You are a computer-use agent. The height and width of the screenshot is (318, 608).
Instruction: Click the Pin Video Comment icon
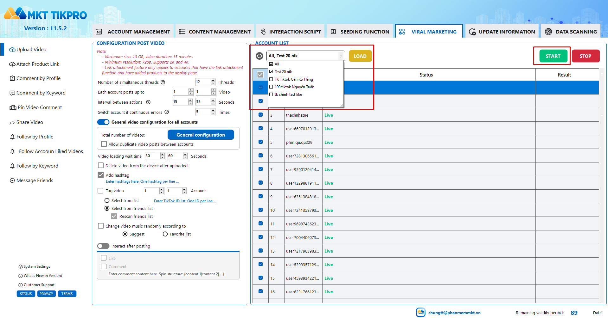coord(13,107)
